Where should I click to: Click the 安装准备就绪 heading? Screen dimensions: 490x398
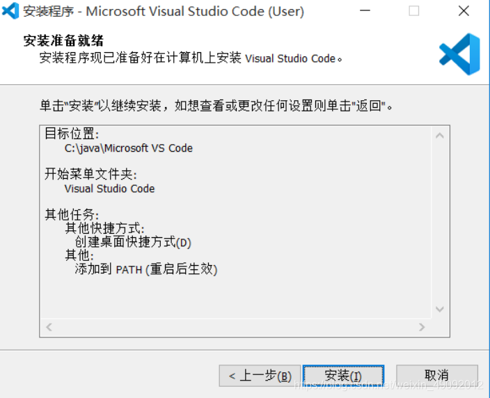[63, 40]
